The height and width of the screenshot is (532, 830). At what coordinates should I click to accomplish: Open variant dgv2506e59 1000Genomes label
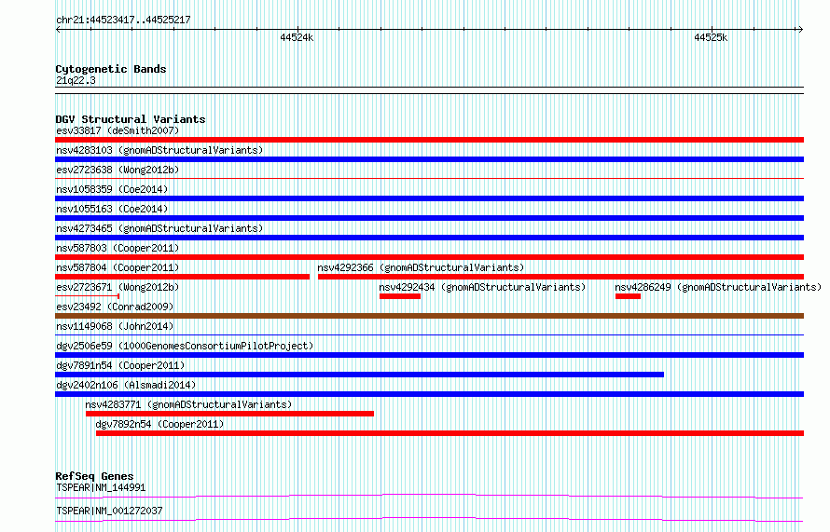[185, 346]
